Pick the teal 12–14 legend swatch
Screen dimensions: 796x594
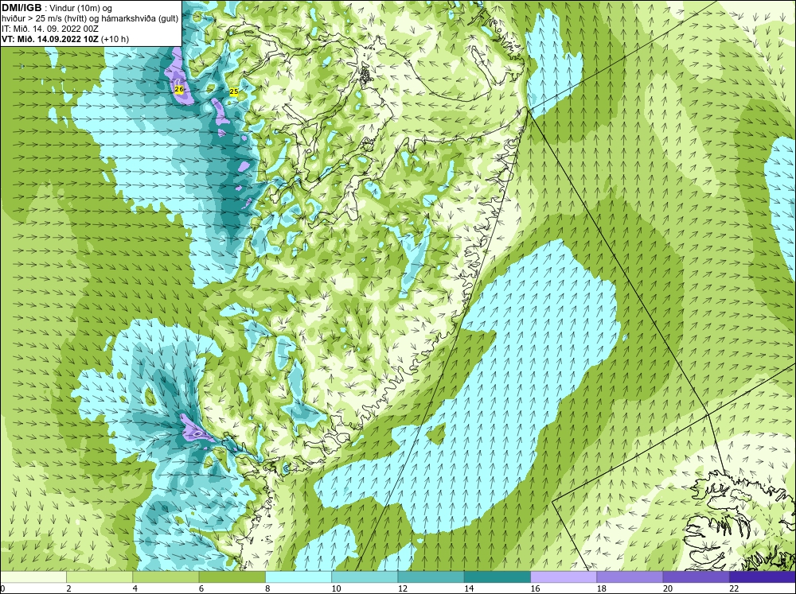431,577
